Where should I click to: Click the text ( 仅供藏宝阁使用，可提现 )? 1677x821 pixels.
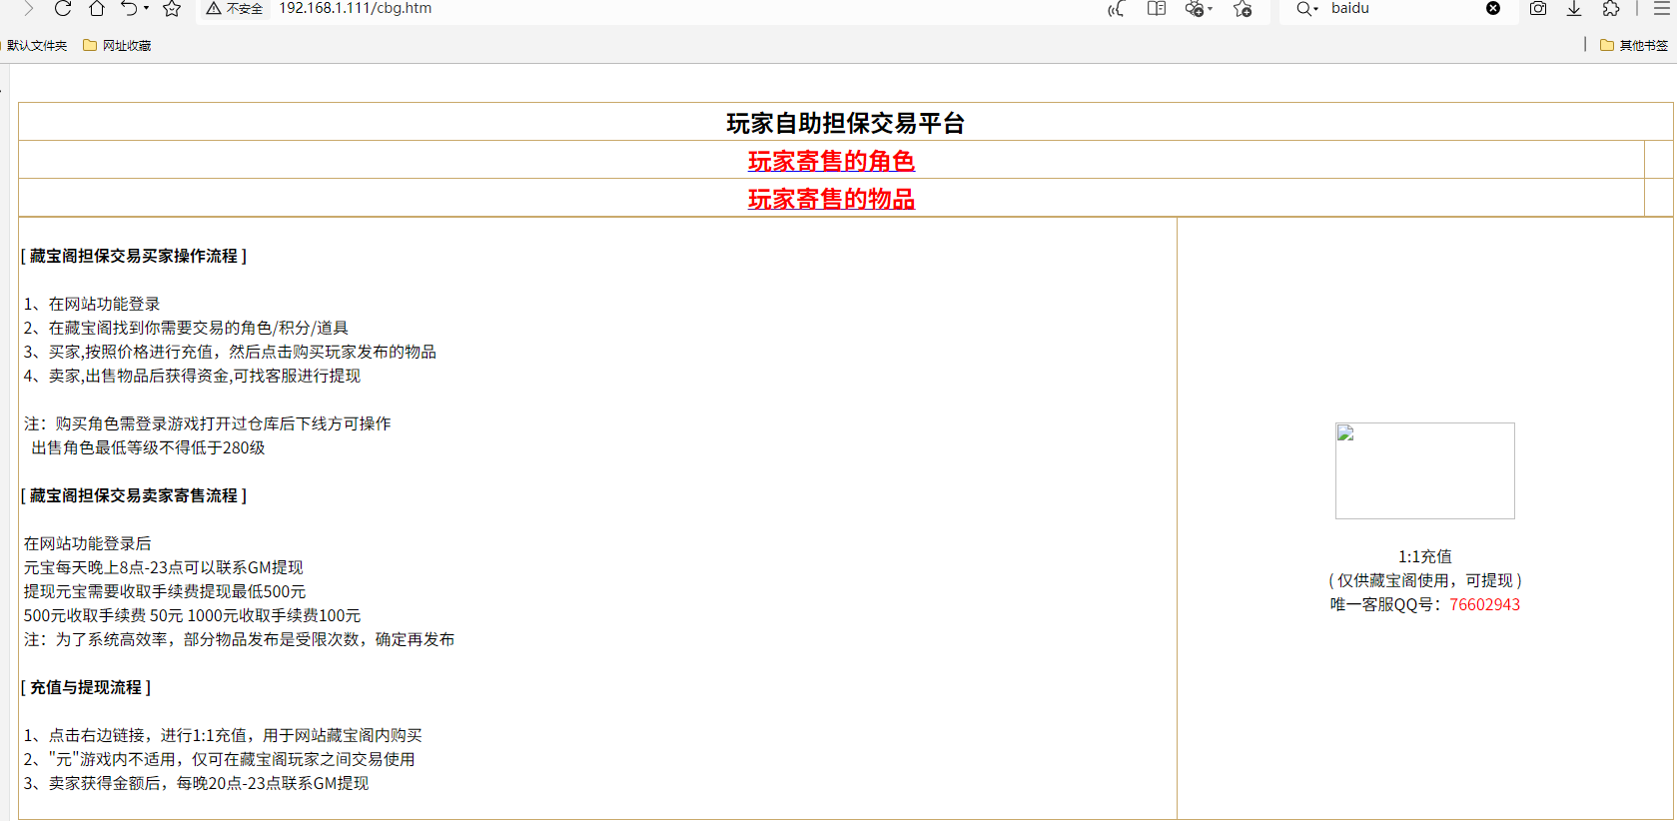click(x=1424, y=580)
